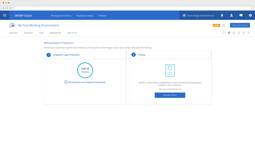
Task: Switch to the Replications tab
Action: pos(56,33)
